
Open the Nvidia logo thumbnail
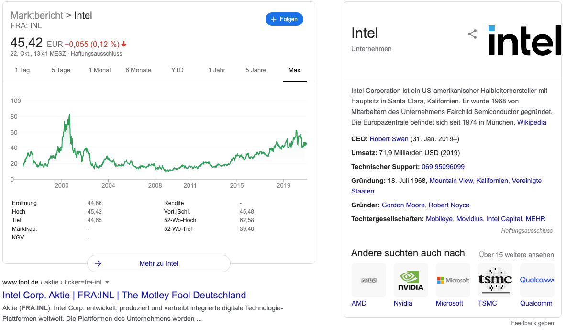point(411,280)
